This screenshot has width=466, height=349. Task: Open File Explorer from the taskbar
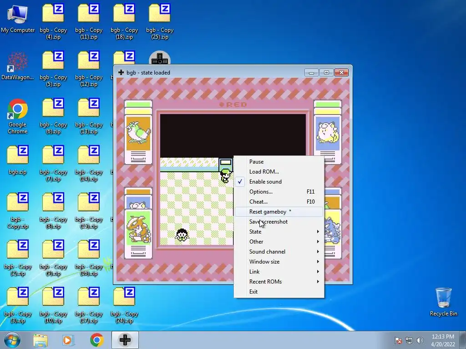41,340
